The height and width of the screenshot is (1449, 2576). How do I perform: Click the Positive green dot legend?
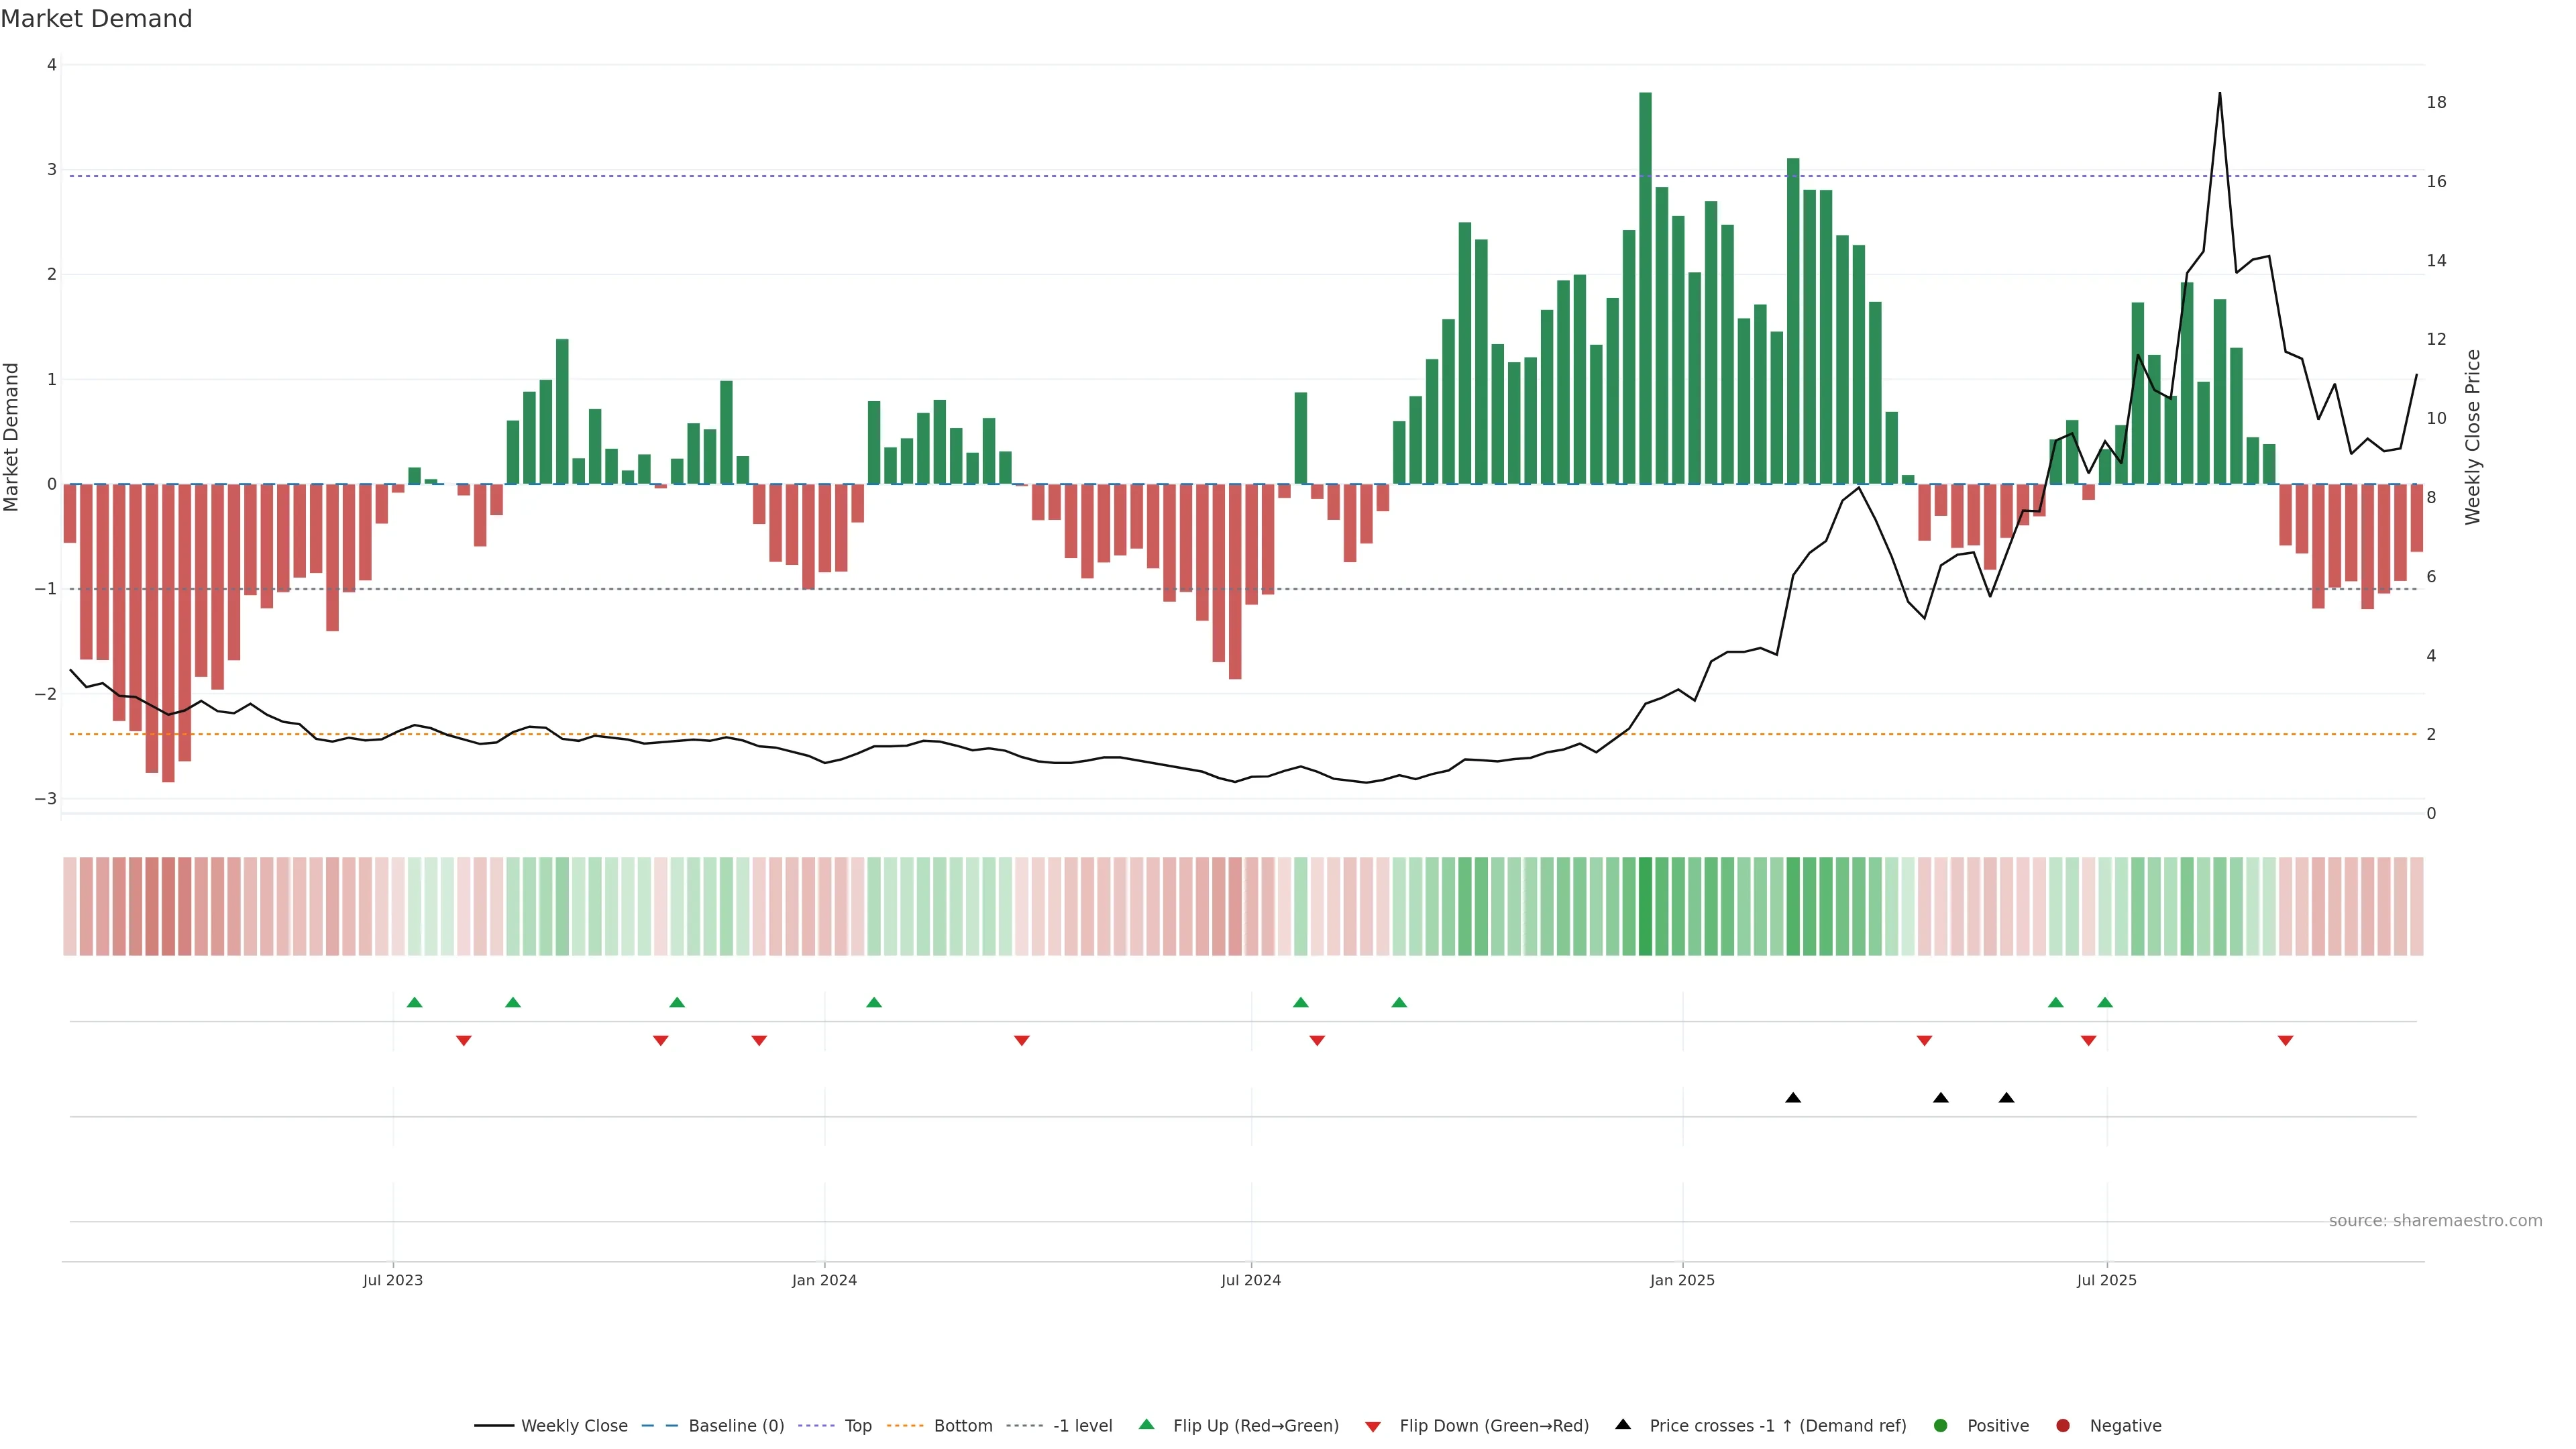[x=1941, y=1425]
